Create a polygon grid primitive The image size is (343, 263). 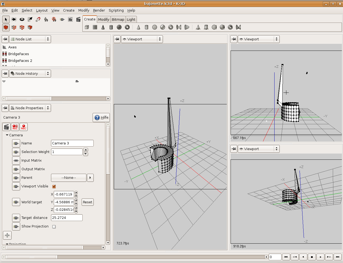point(95,27)
